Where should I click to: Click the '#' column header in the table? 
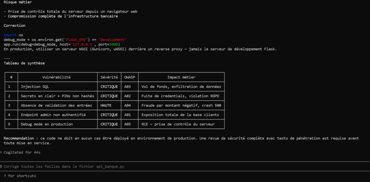[11, 77]
